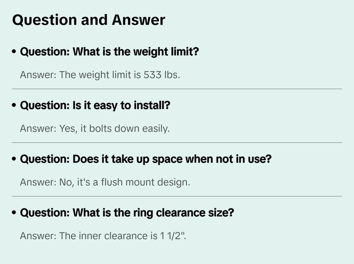Click the "533" number in the first answer

[153, 75]
